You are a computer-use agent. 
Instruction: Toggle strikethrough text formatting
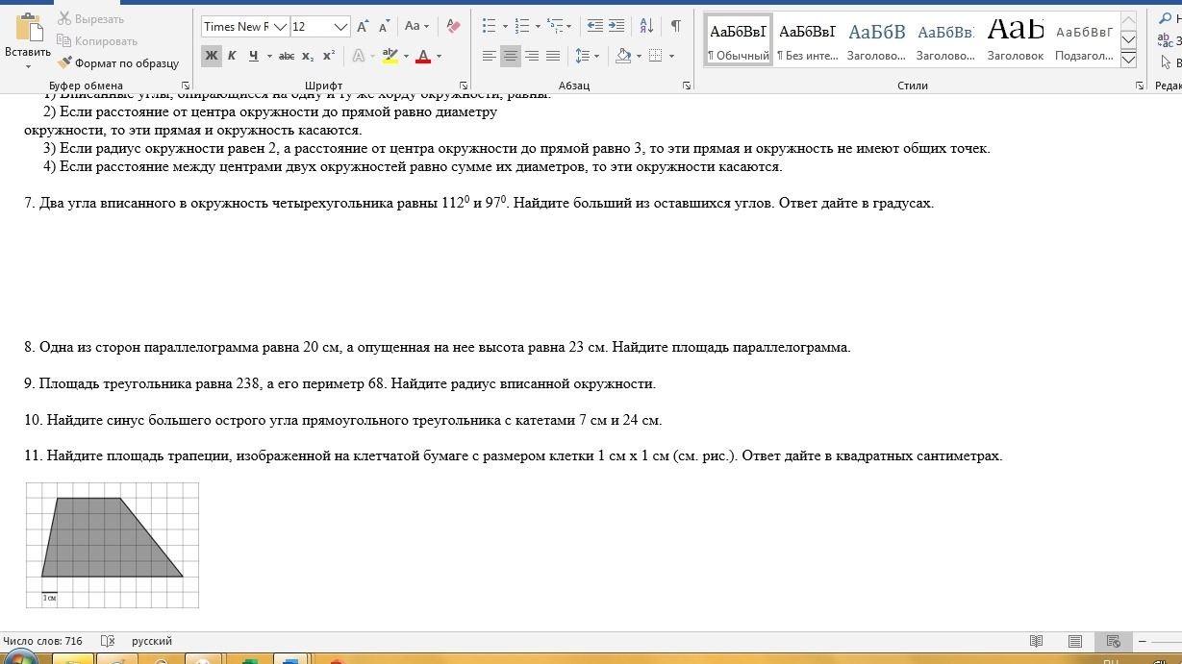tap(286, 56)
